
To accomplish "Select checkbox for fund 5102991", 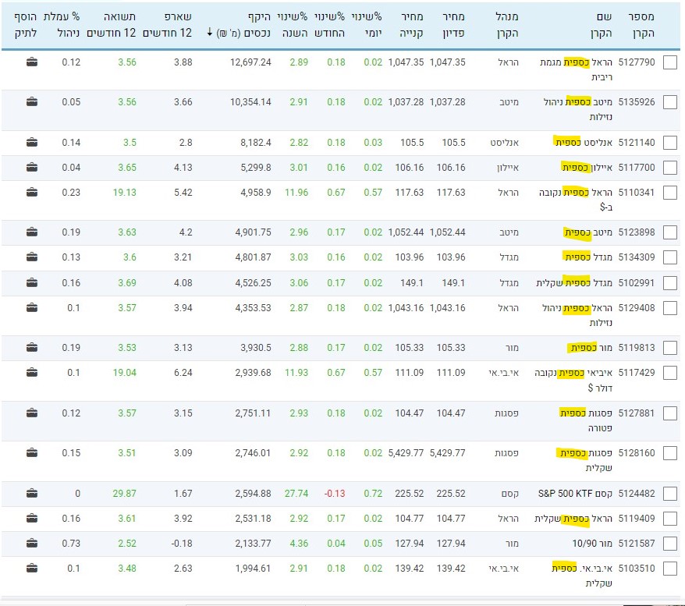I will (669, 283).
